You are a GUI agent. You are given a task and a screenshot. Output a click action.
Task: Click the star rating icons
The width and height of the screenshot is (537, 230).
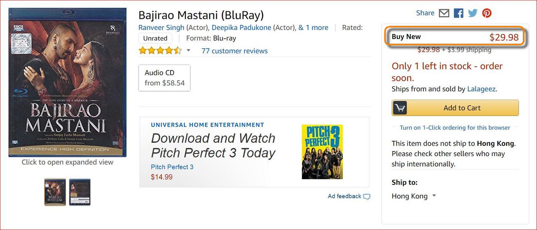point(160,51)
